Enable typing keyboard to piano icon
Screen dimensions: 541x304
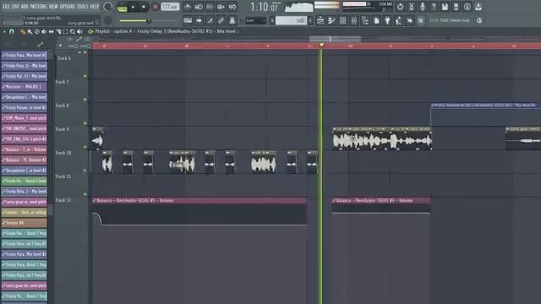tap(188, 20)
